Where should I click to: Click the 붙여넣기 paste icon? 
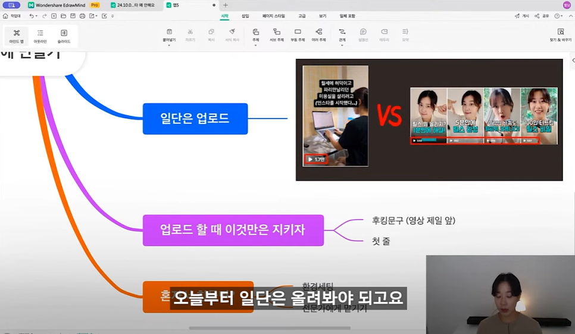click(169, 32)
